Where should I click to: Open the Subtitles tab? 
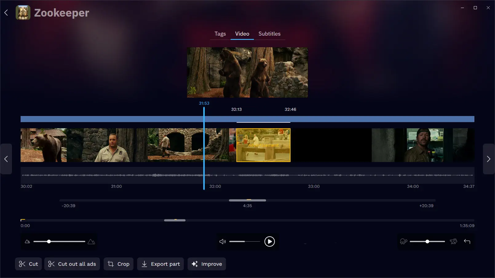pyautogui.click(x=269, y=34)
